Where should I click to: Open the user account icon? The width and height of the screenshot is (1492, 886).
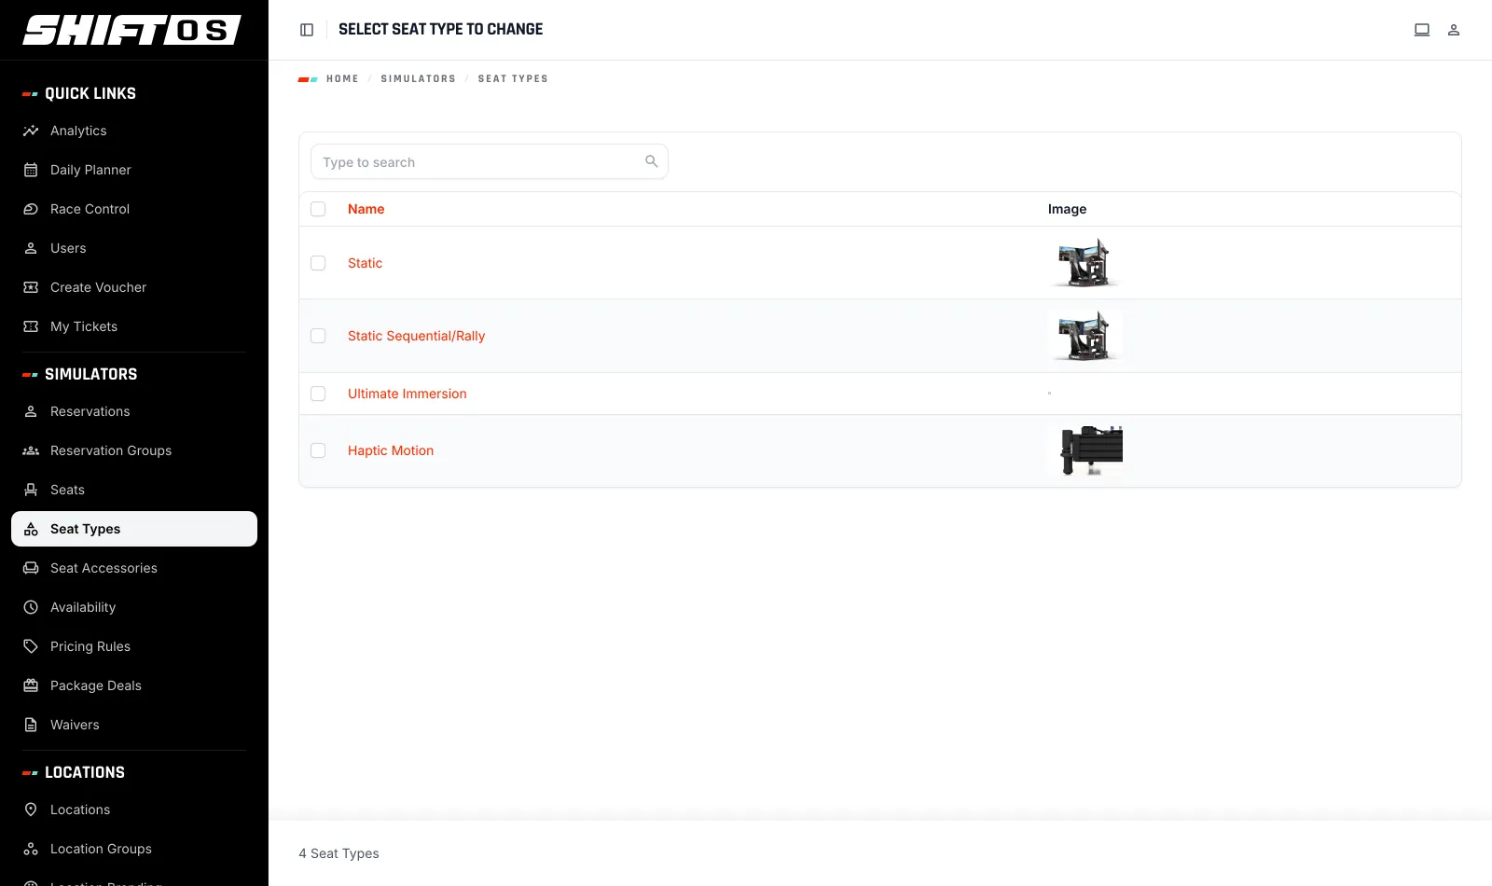(1454, 30)
